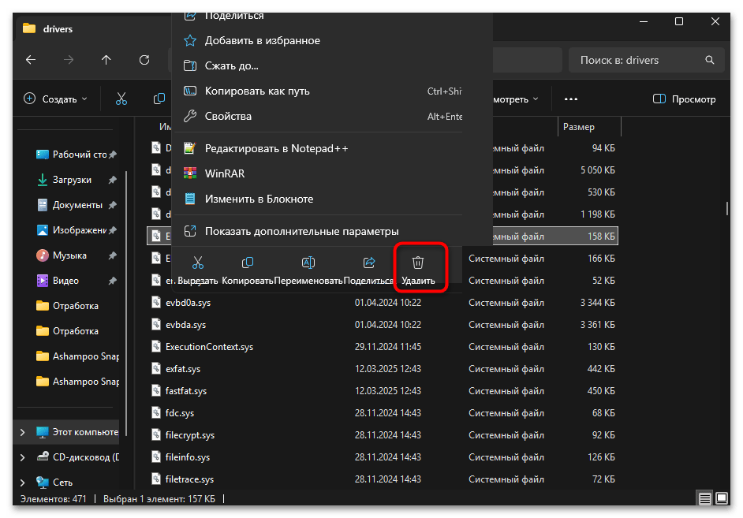The height and width of the screenshot is (518, 743).
Task: Select the fastfat.sys file
Action: tap(383, 390)
